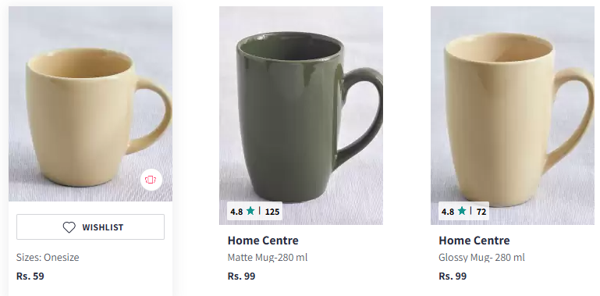600x296 pixels.
Task: Open the tall beige glossy mug image
Action: click(x=513, y=116)
